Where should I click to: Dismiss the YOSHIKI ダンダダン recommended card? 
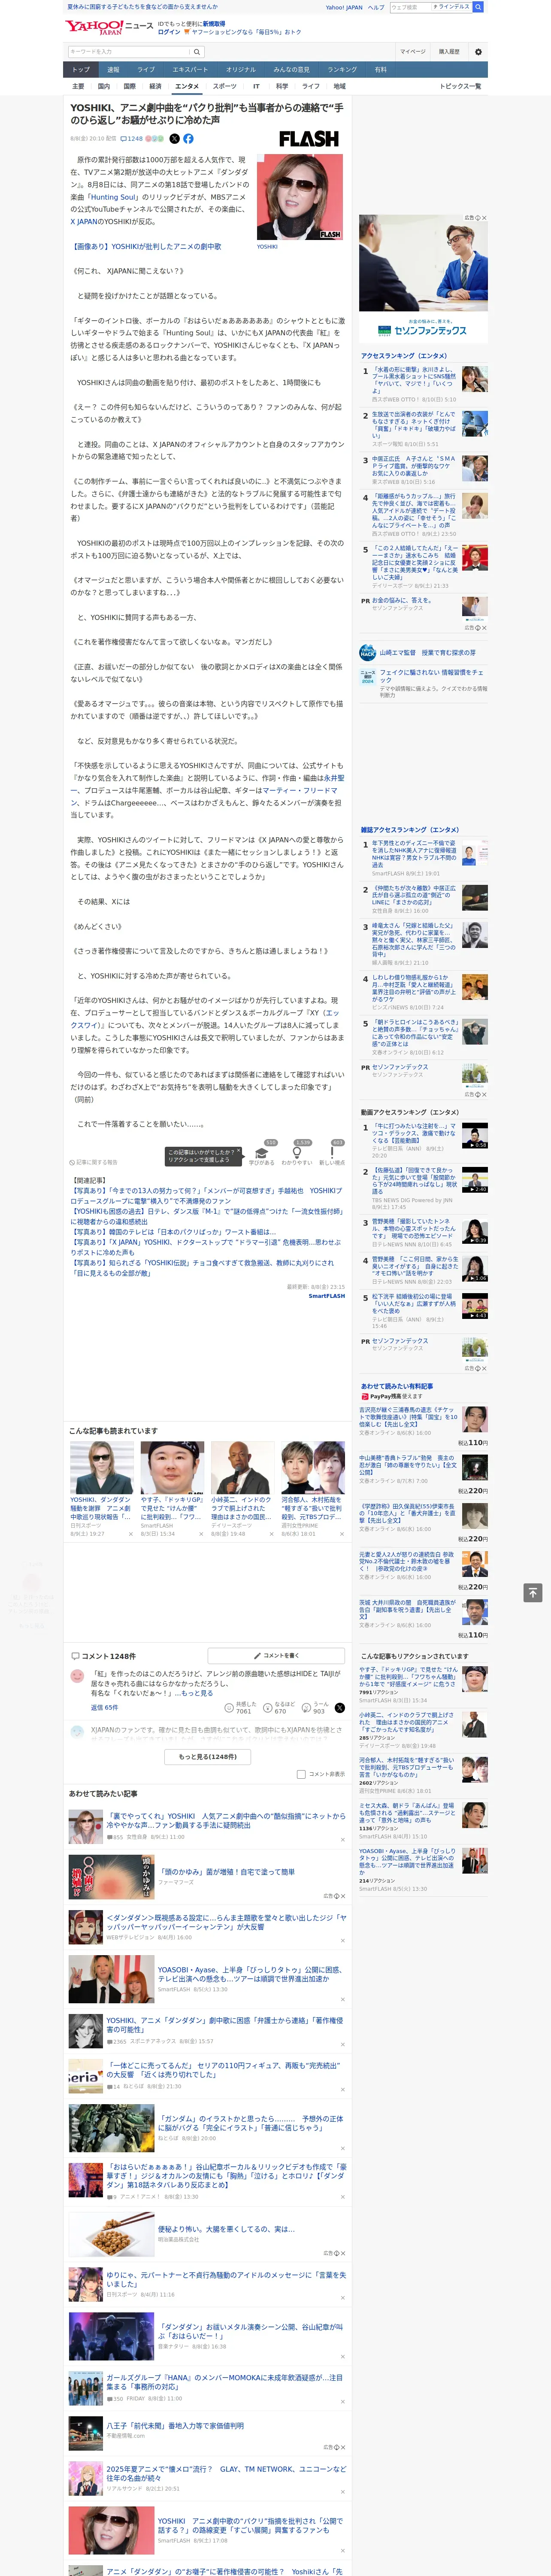(x=131, y=1534)
